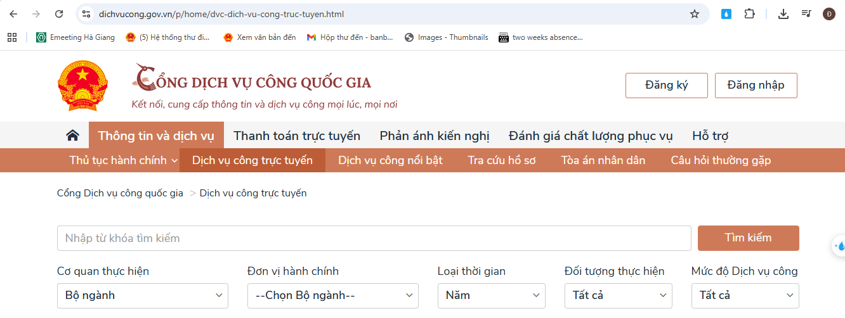845x318 pixels.
Task: Open the Đối tượng thực hiện dropdown
Action: 618,295
